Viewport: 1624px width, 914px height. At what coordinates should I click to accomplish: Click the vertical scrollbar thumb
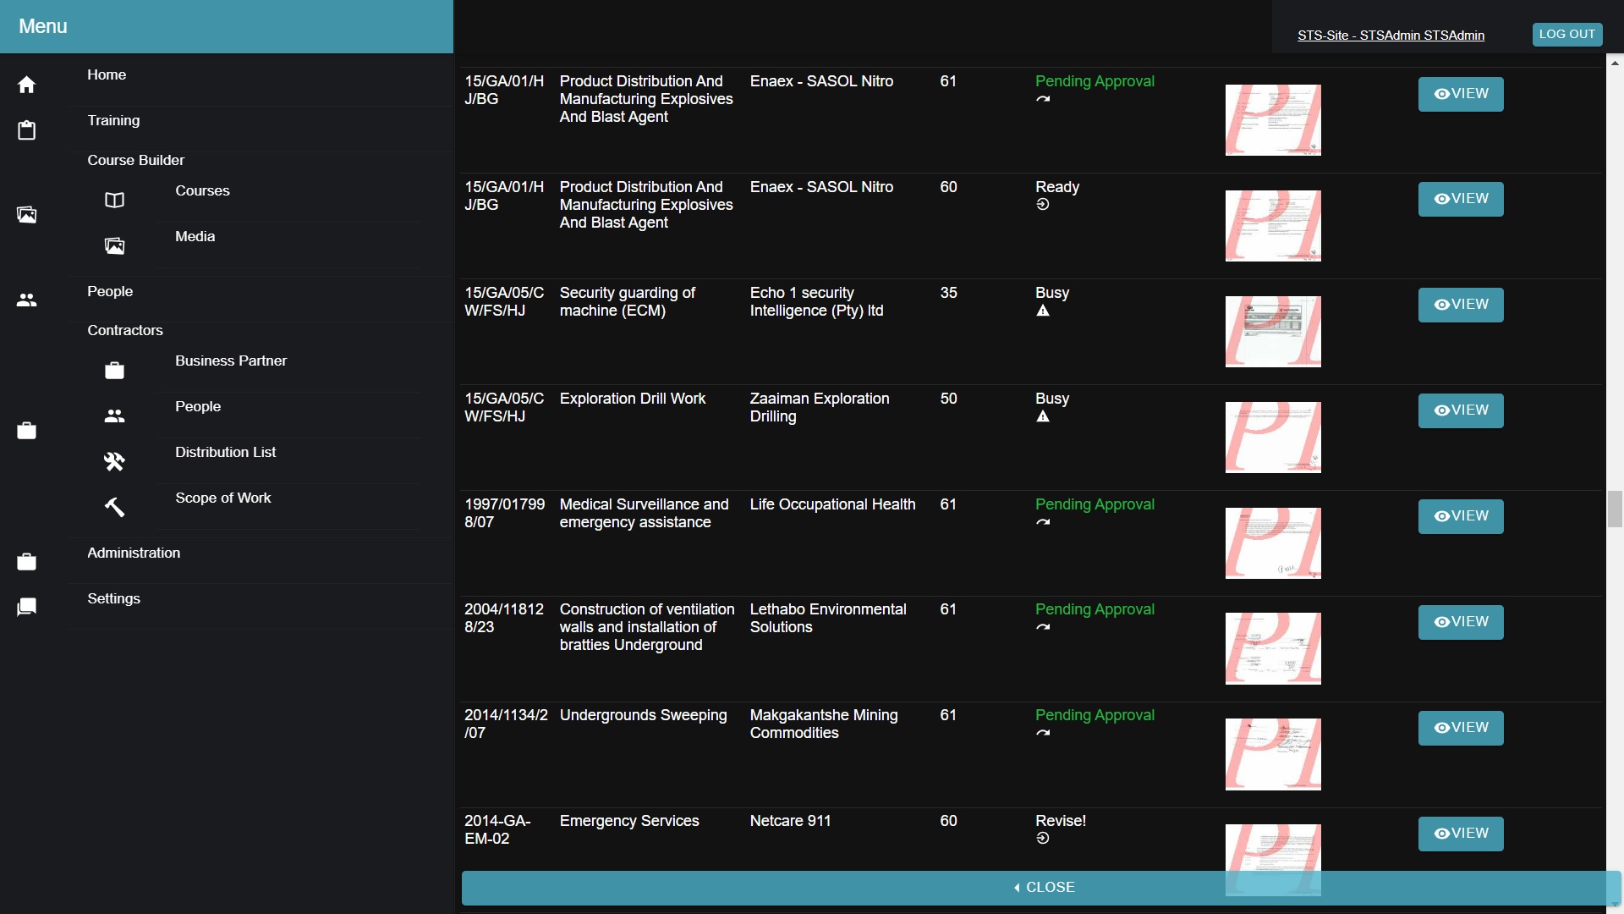pos(1615,509)
